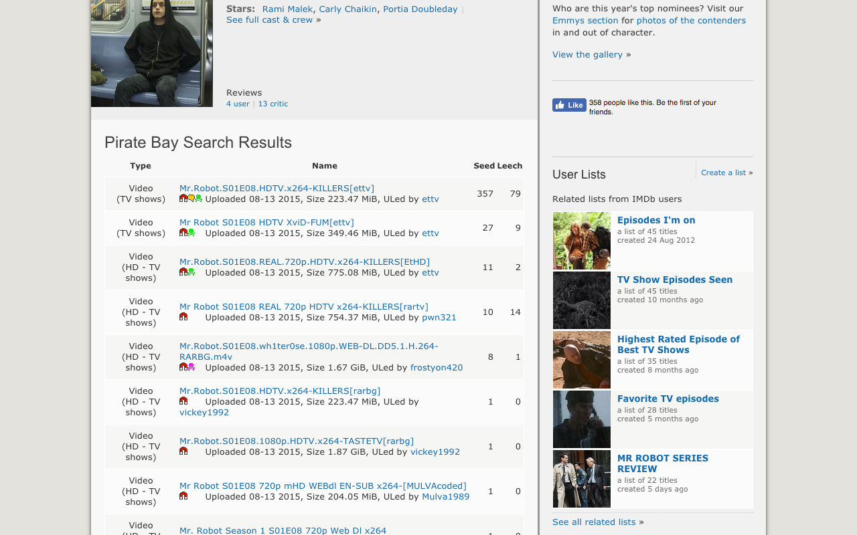This screenshot has height=535, width=857.
Task: Click thumbnail for Episodes I'm on list
Action: pyautogui.click(x=582, y=241)
